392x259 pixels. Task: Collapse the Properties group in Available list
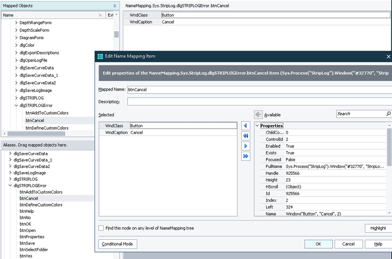click(257, 126)
